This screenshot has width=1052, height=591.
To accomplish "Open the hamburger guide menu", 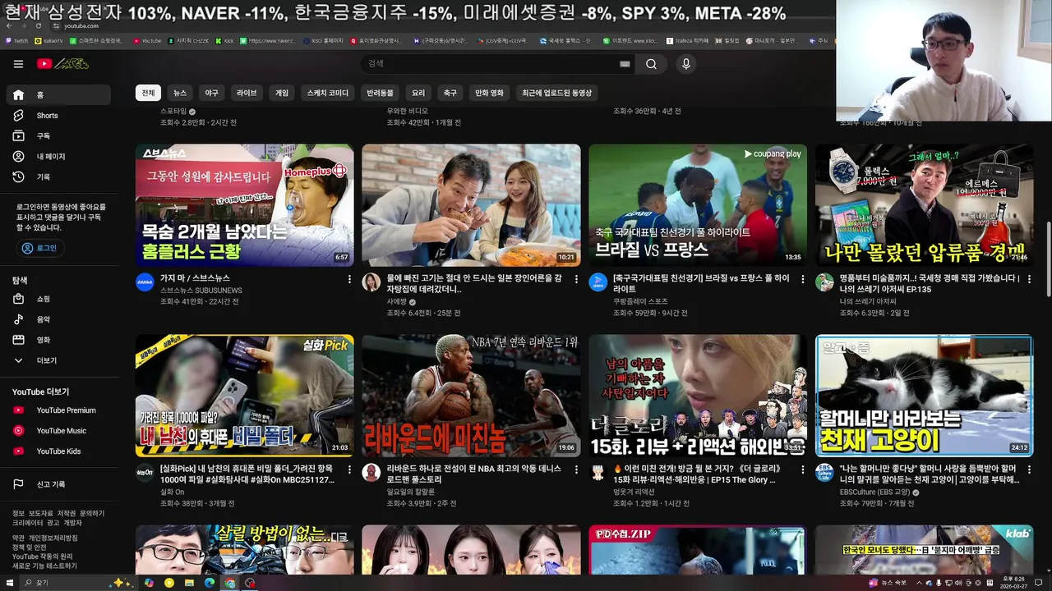I will [18, 64].
